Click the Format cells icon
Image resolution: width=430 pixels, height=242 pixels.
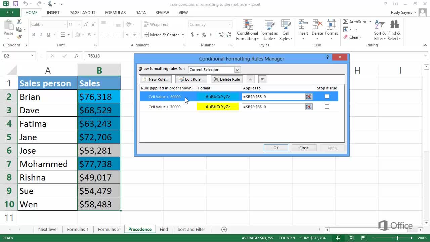pyautogui.click(x=331, y=25)
